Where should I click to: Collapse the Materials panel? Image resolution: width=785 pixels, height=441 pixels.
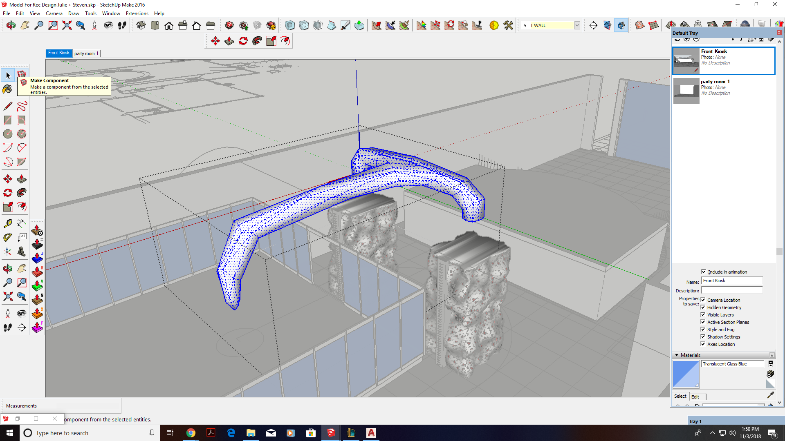click(x=677, y=355)
